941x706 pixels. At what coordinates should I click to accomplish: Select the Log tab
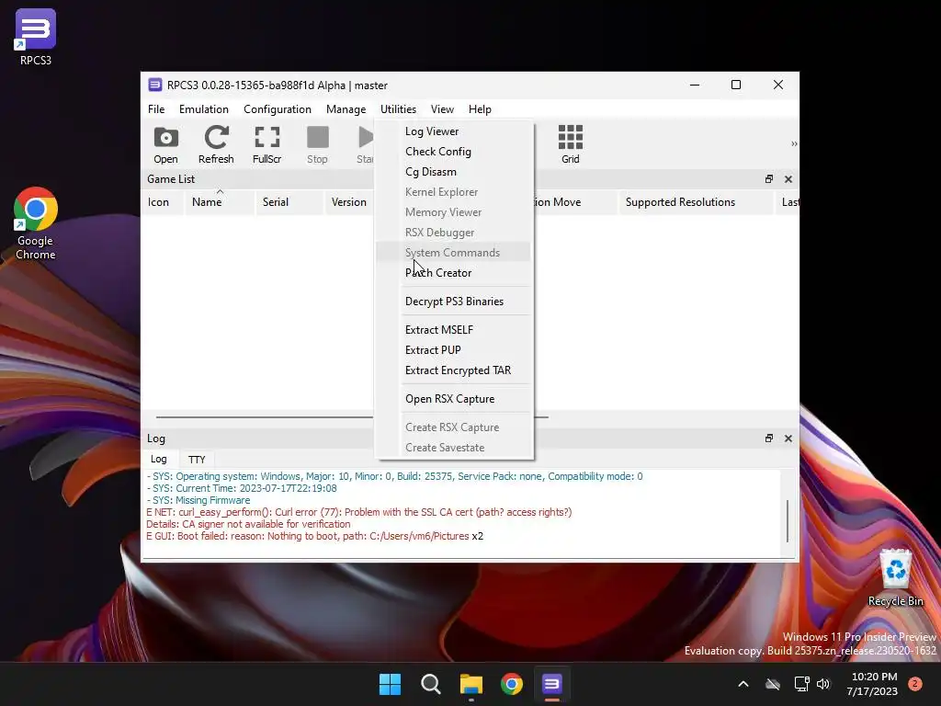click(159, 460)
